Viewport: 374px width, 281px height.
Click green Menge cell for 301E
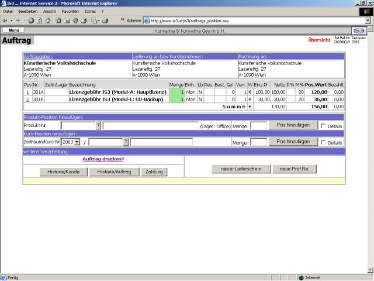pos(176,100)
